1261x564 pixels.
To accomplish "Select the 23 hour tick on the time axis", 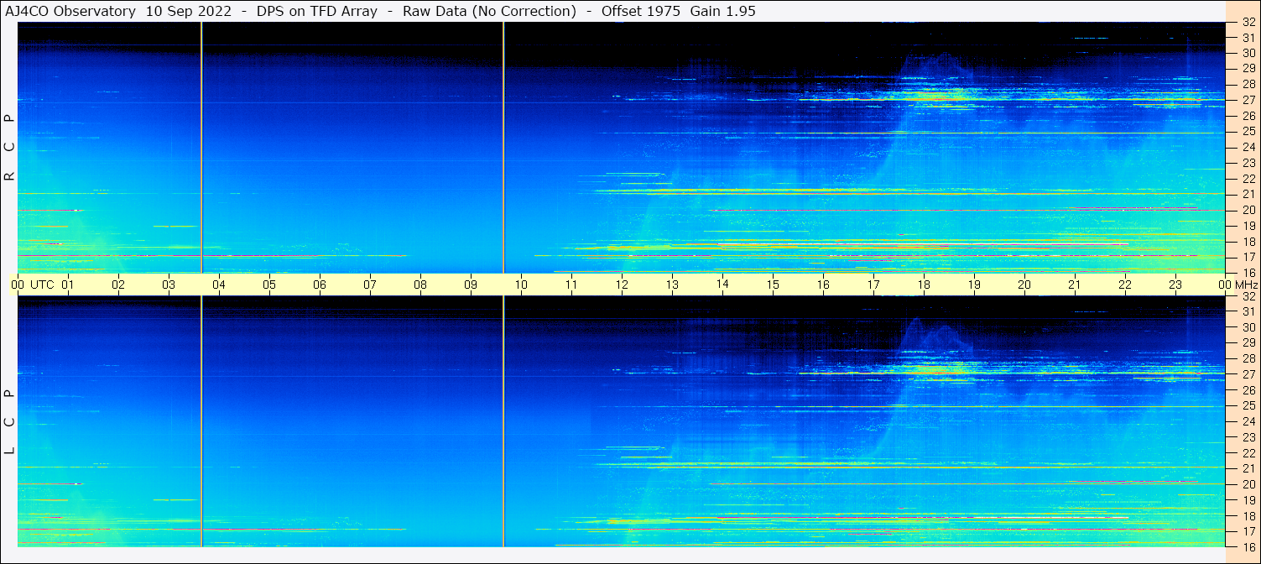I will tap(1175, 285).
